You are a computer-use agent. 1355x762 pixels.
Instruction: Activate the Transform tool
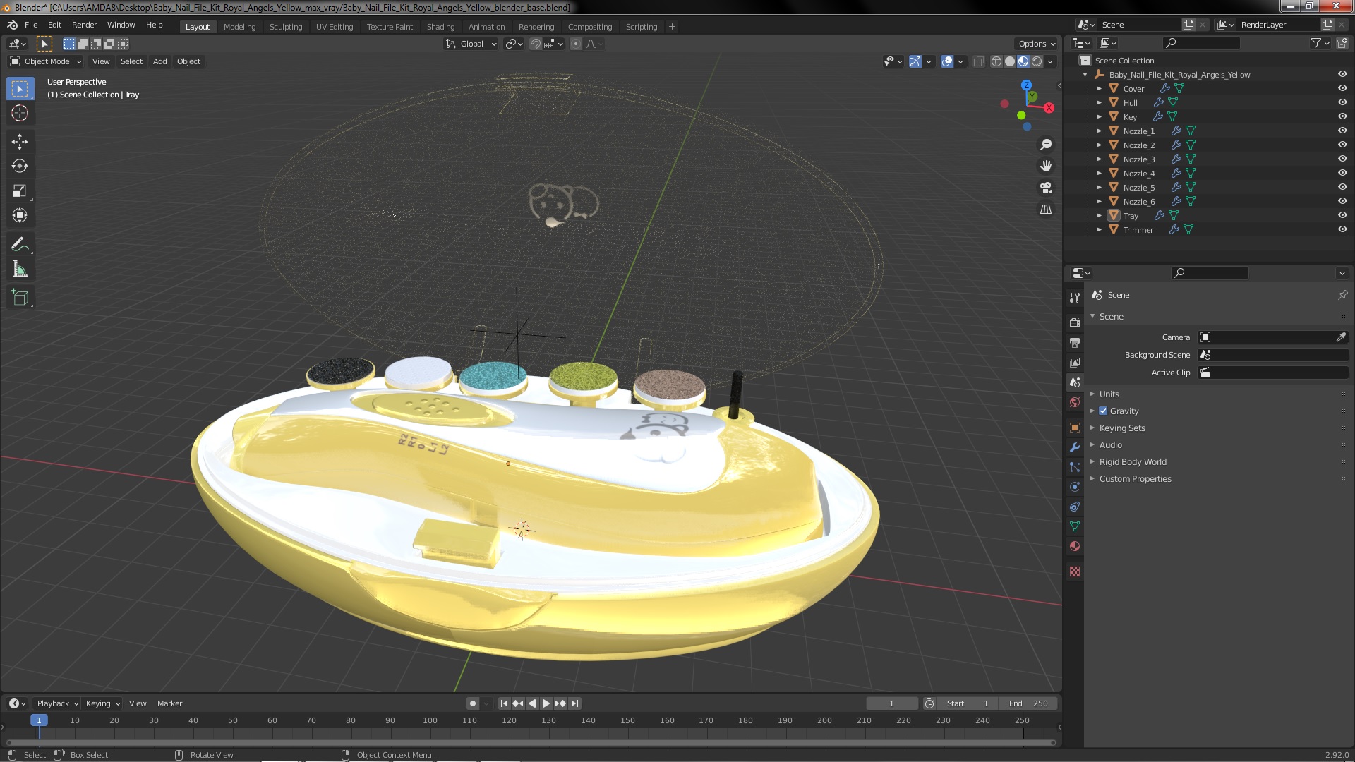coord(20,216)
